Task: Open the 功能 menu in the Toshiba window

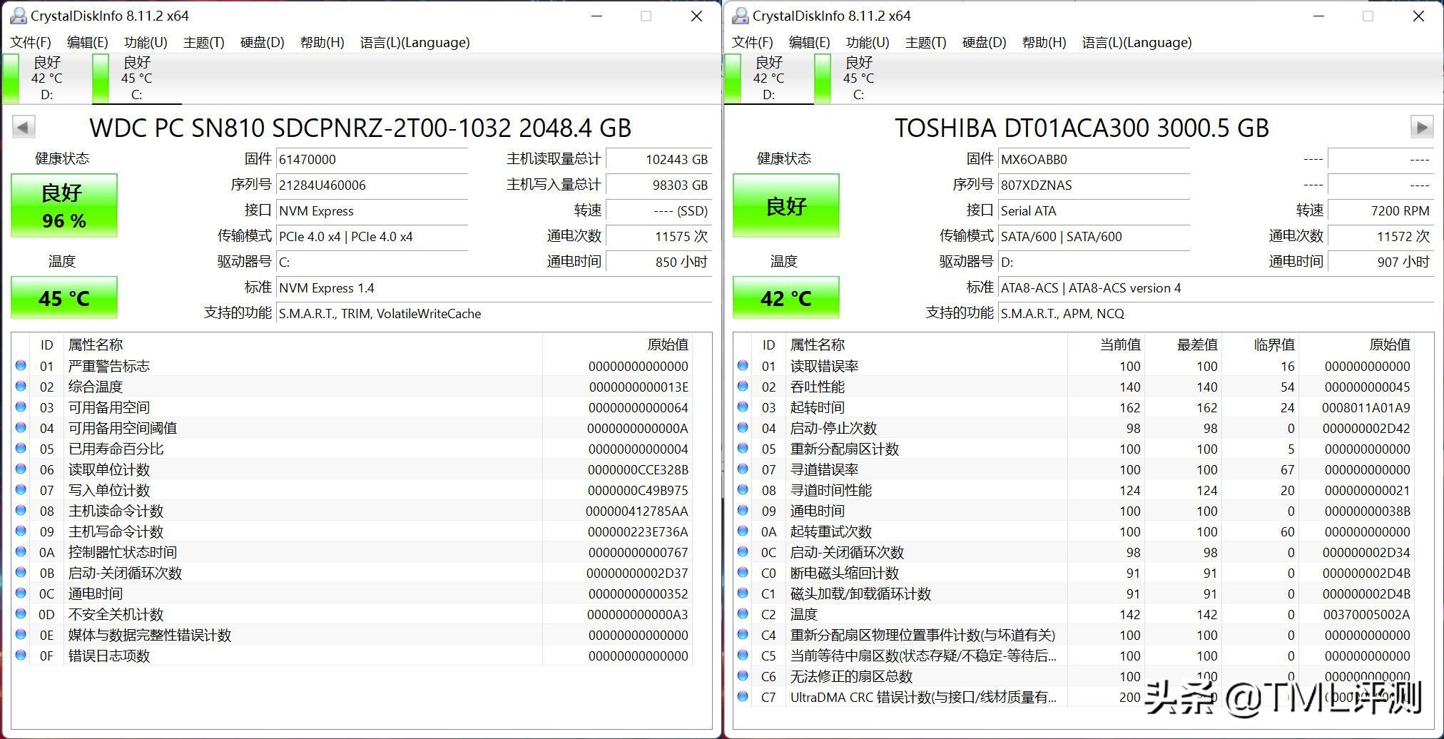Action: tap(868, 42)
